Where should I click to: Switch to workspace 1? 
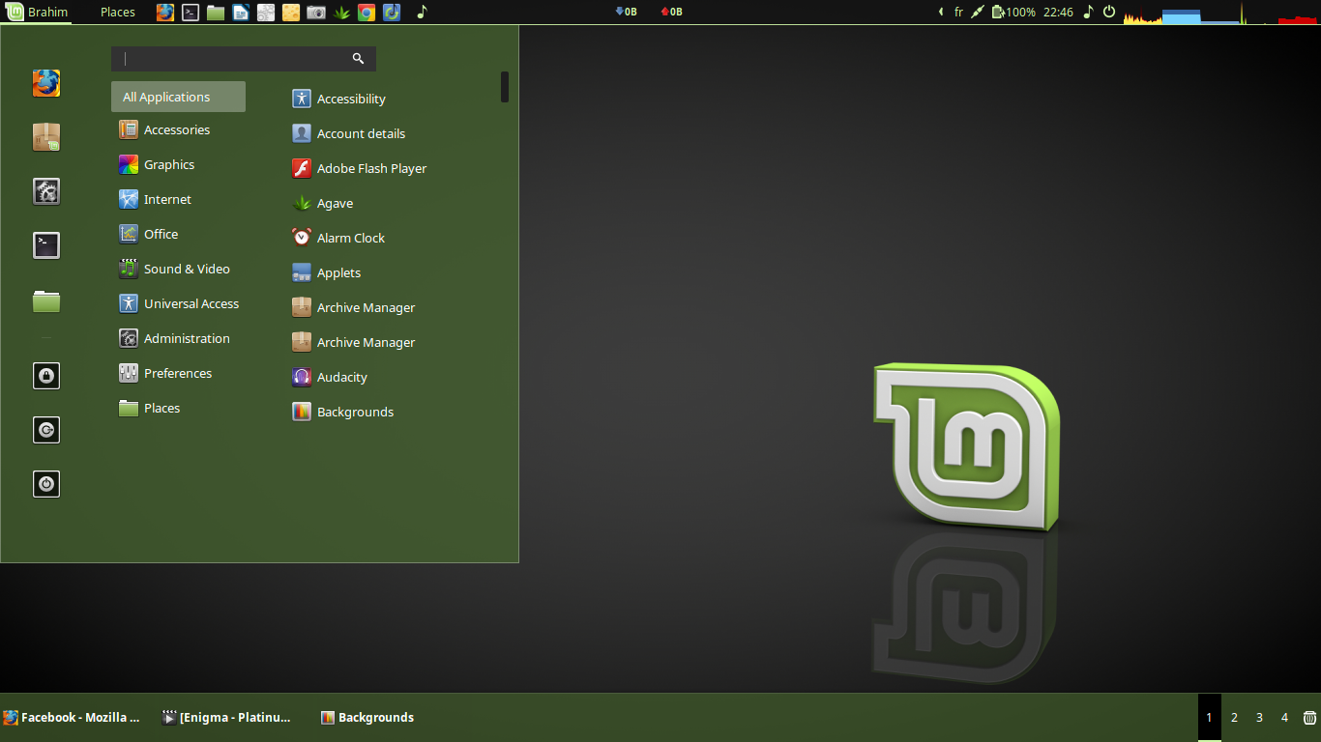pyautogui.click(x=1209, y=718)
